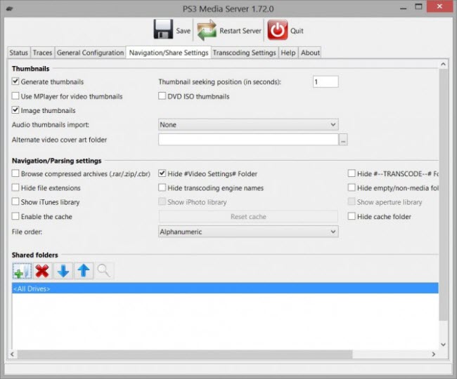Image resolution: width=457 pixels, height=379 pixels.
Task: Uncheck Generate thumbnails
Action: (15, 81)
